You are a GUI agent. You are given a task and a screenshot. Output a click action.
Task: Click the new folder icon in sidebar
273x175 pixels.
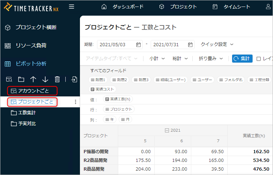click(21, 79)
